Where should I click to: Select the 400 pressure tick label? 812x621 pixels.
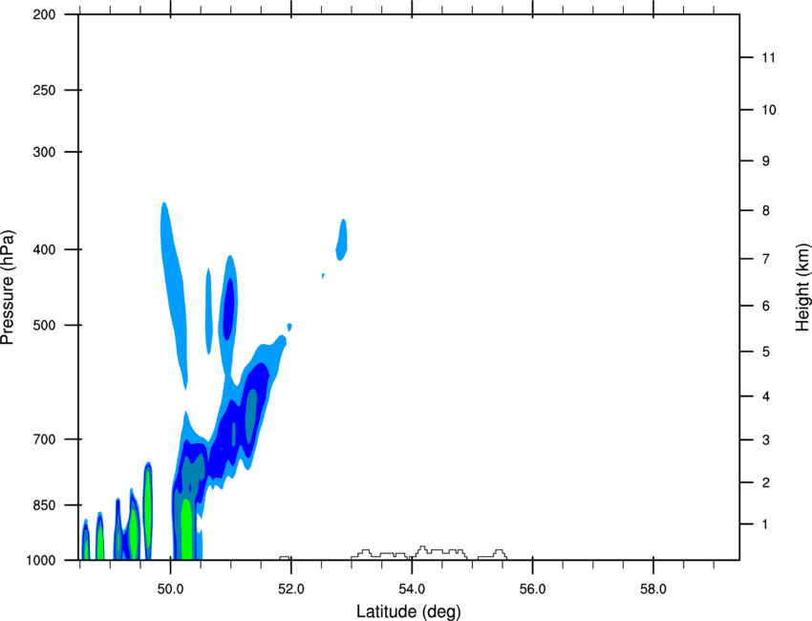pyautogui.click(x=44, y=249)
